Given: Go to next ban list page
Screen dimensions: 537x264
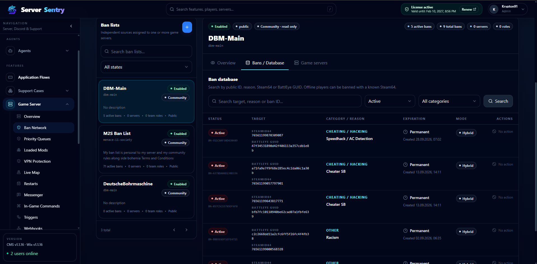Looking at the screenshot, I should pyautogui.click(x=186, y=230).
